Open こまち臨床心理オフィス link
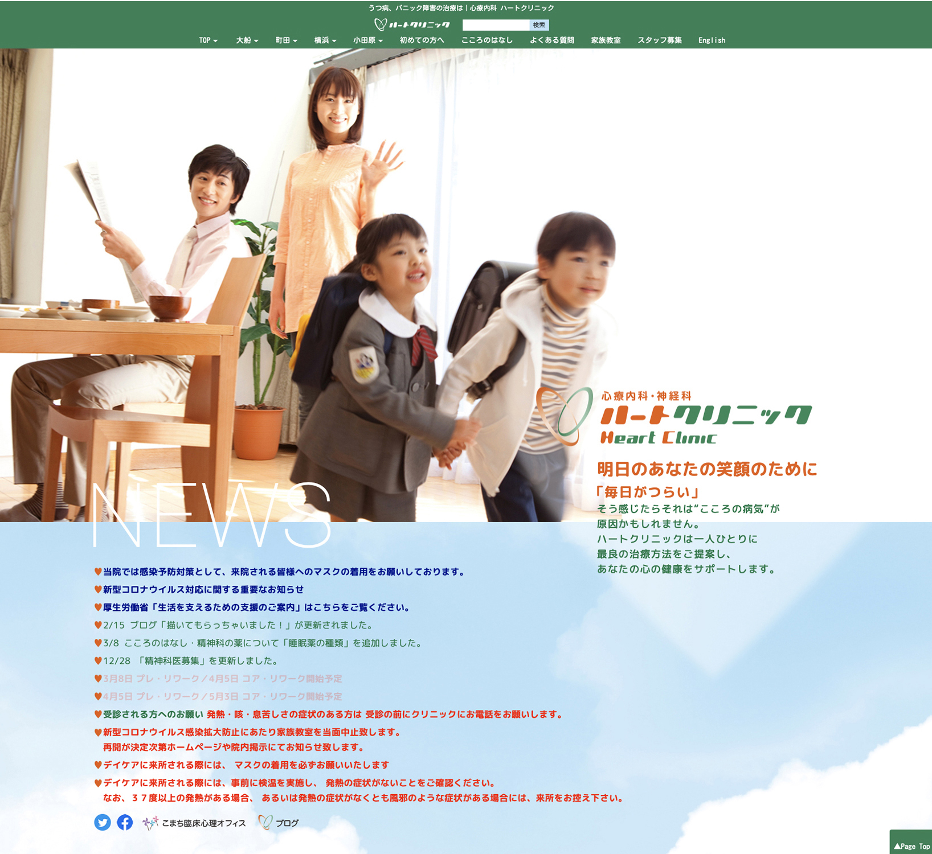932x854 pixels. click(194, 823)
